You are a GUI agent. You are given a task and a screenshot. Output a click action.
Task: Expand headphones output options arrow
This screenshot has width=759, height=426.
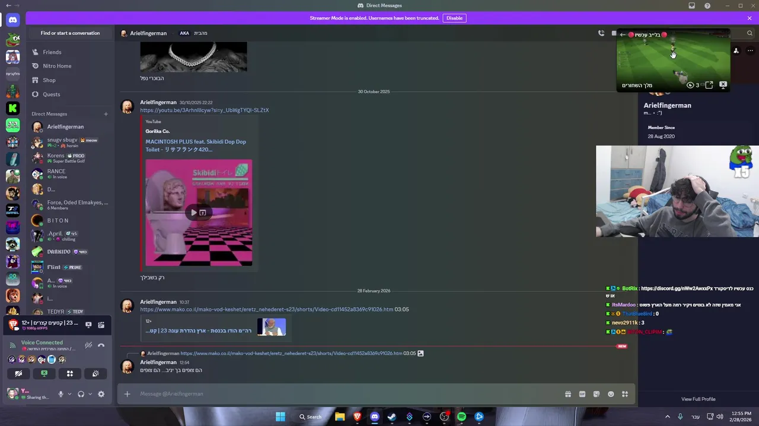click(x=90, y=394)
